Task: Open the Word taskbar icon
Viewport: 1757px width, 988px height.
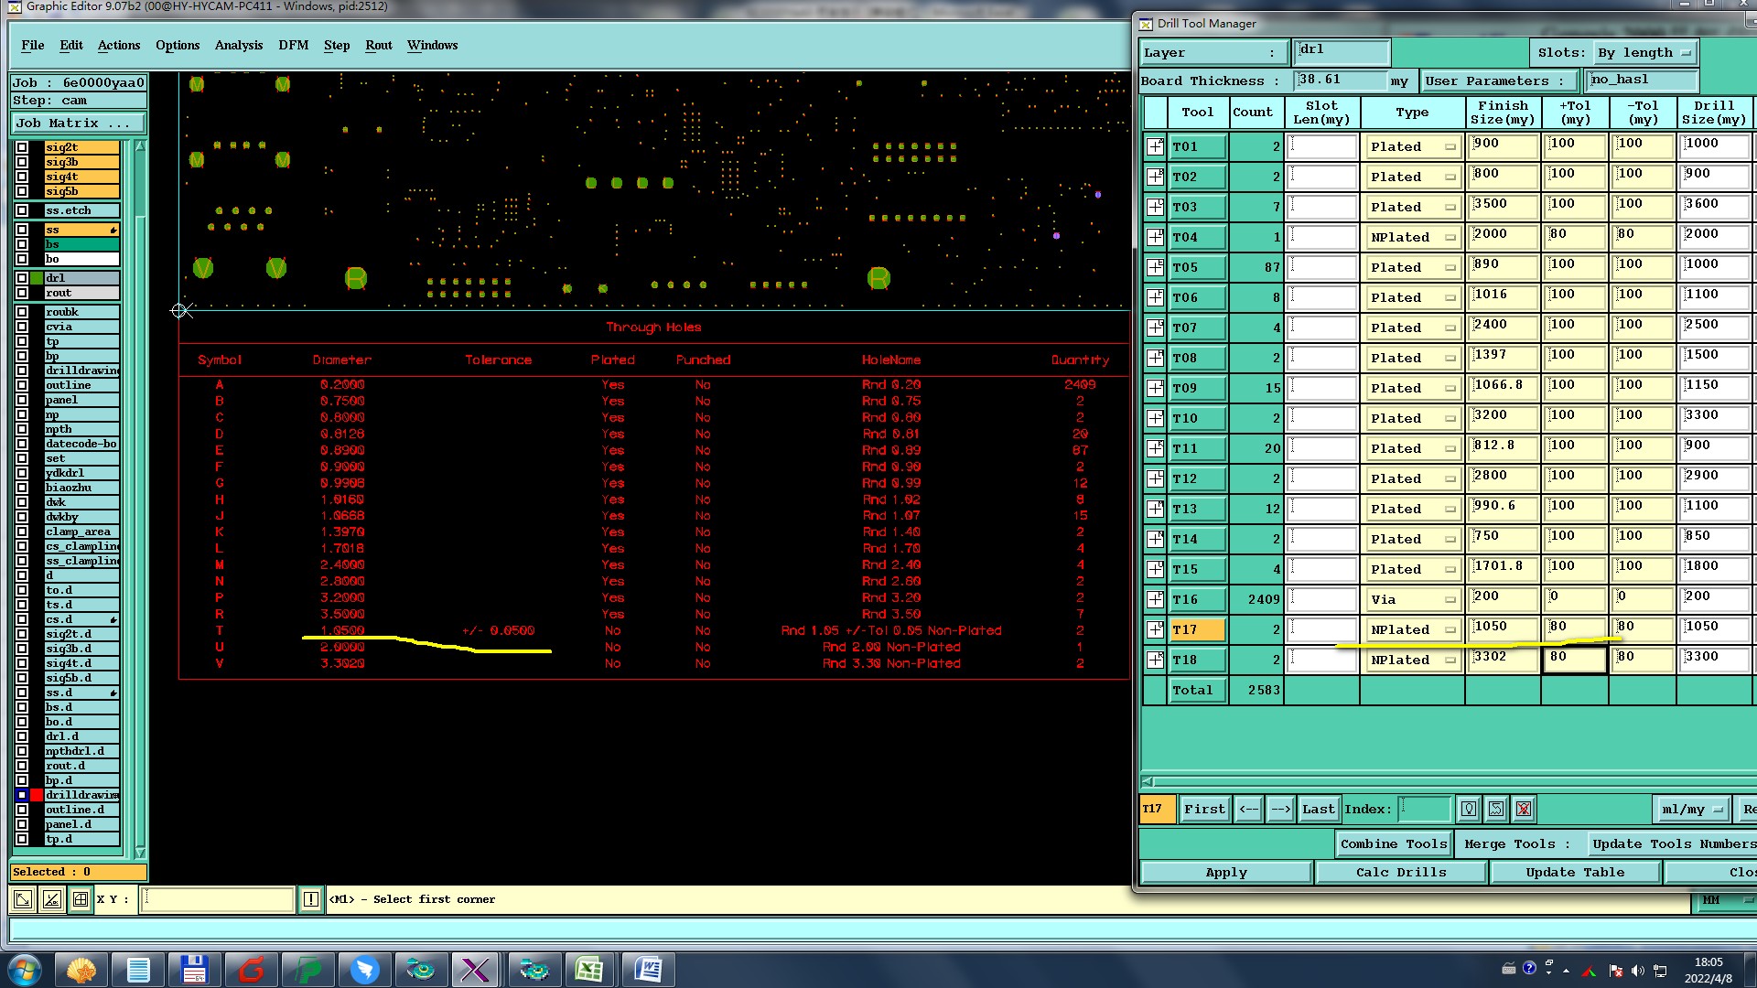Action: 648,969
